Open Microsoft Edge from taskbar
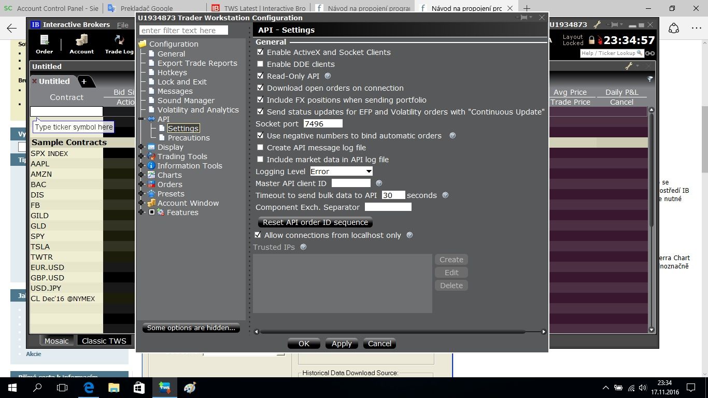The width and height of the screenshot is (708, 398). (89, 387)
